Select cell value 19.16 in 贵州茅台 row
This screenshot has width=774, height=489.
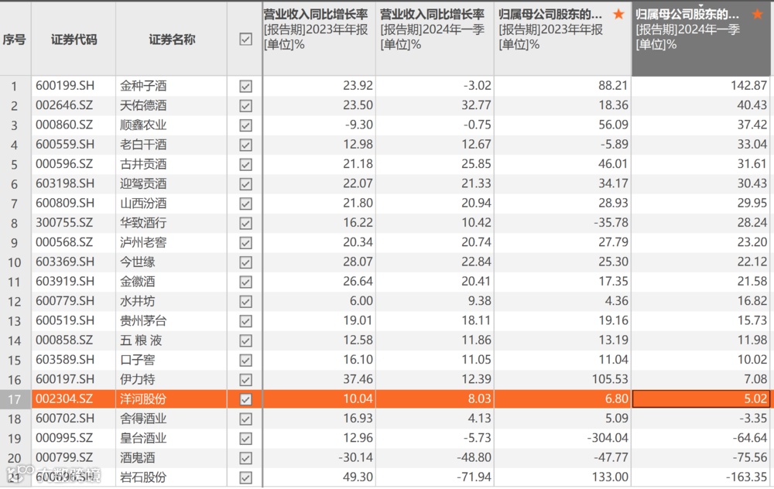(x=613, y=320)
